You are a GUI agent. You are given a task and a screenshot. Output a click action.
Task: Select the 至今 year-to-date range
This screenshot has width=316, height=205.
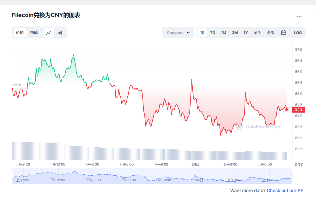click(x=257, y=32)
